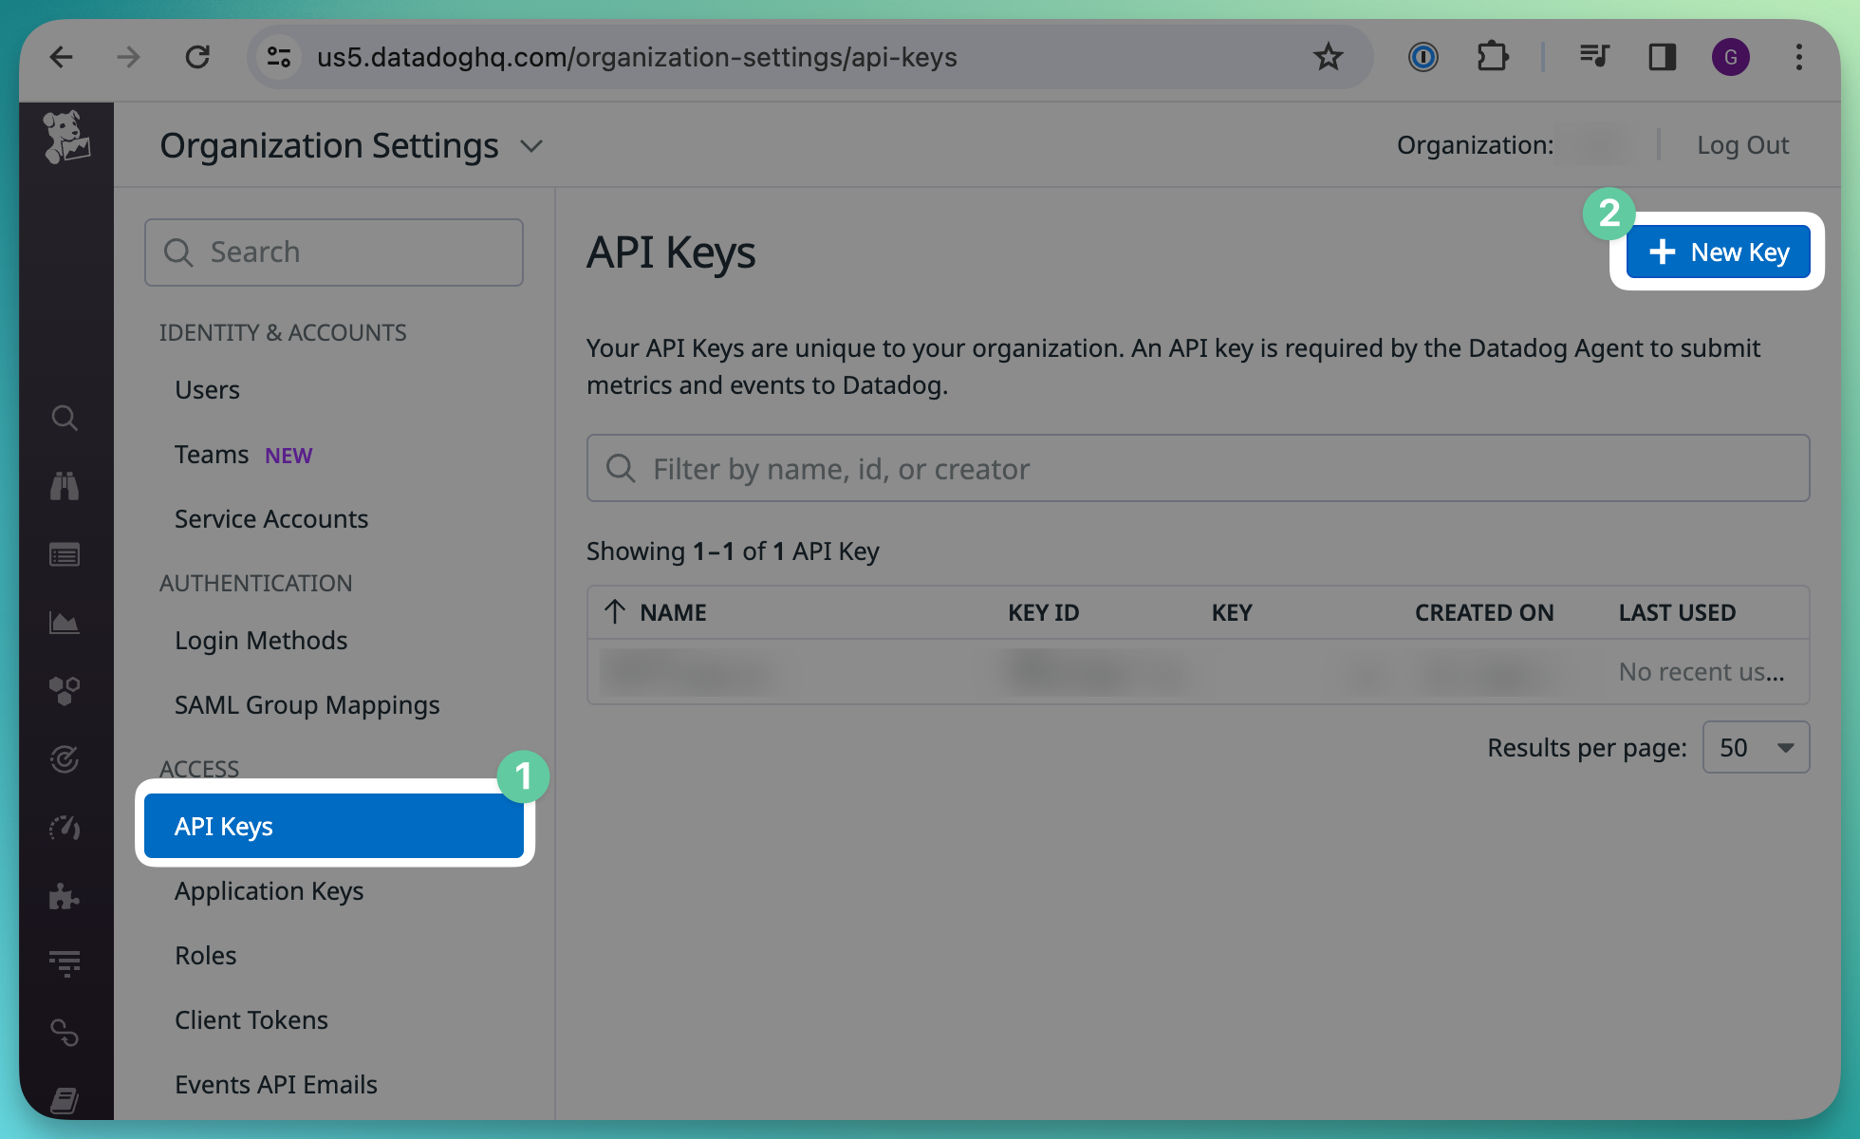Open the linked chain icon in sidebar

(65, 1033)
